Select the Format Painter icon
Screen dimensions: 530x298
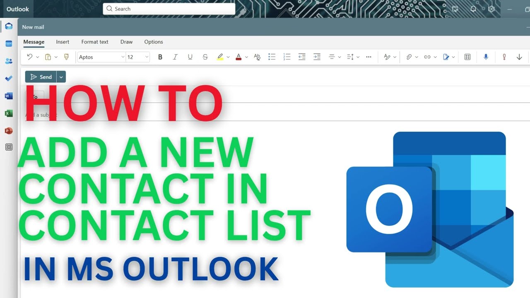point(66,57)
